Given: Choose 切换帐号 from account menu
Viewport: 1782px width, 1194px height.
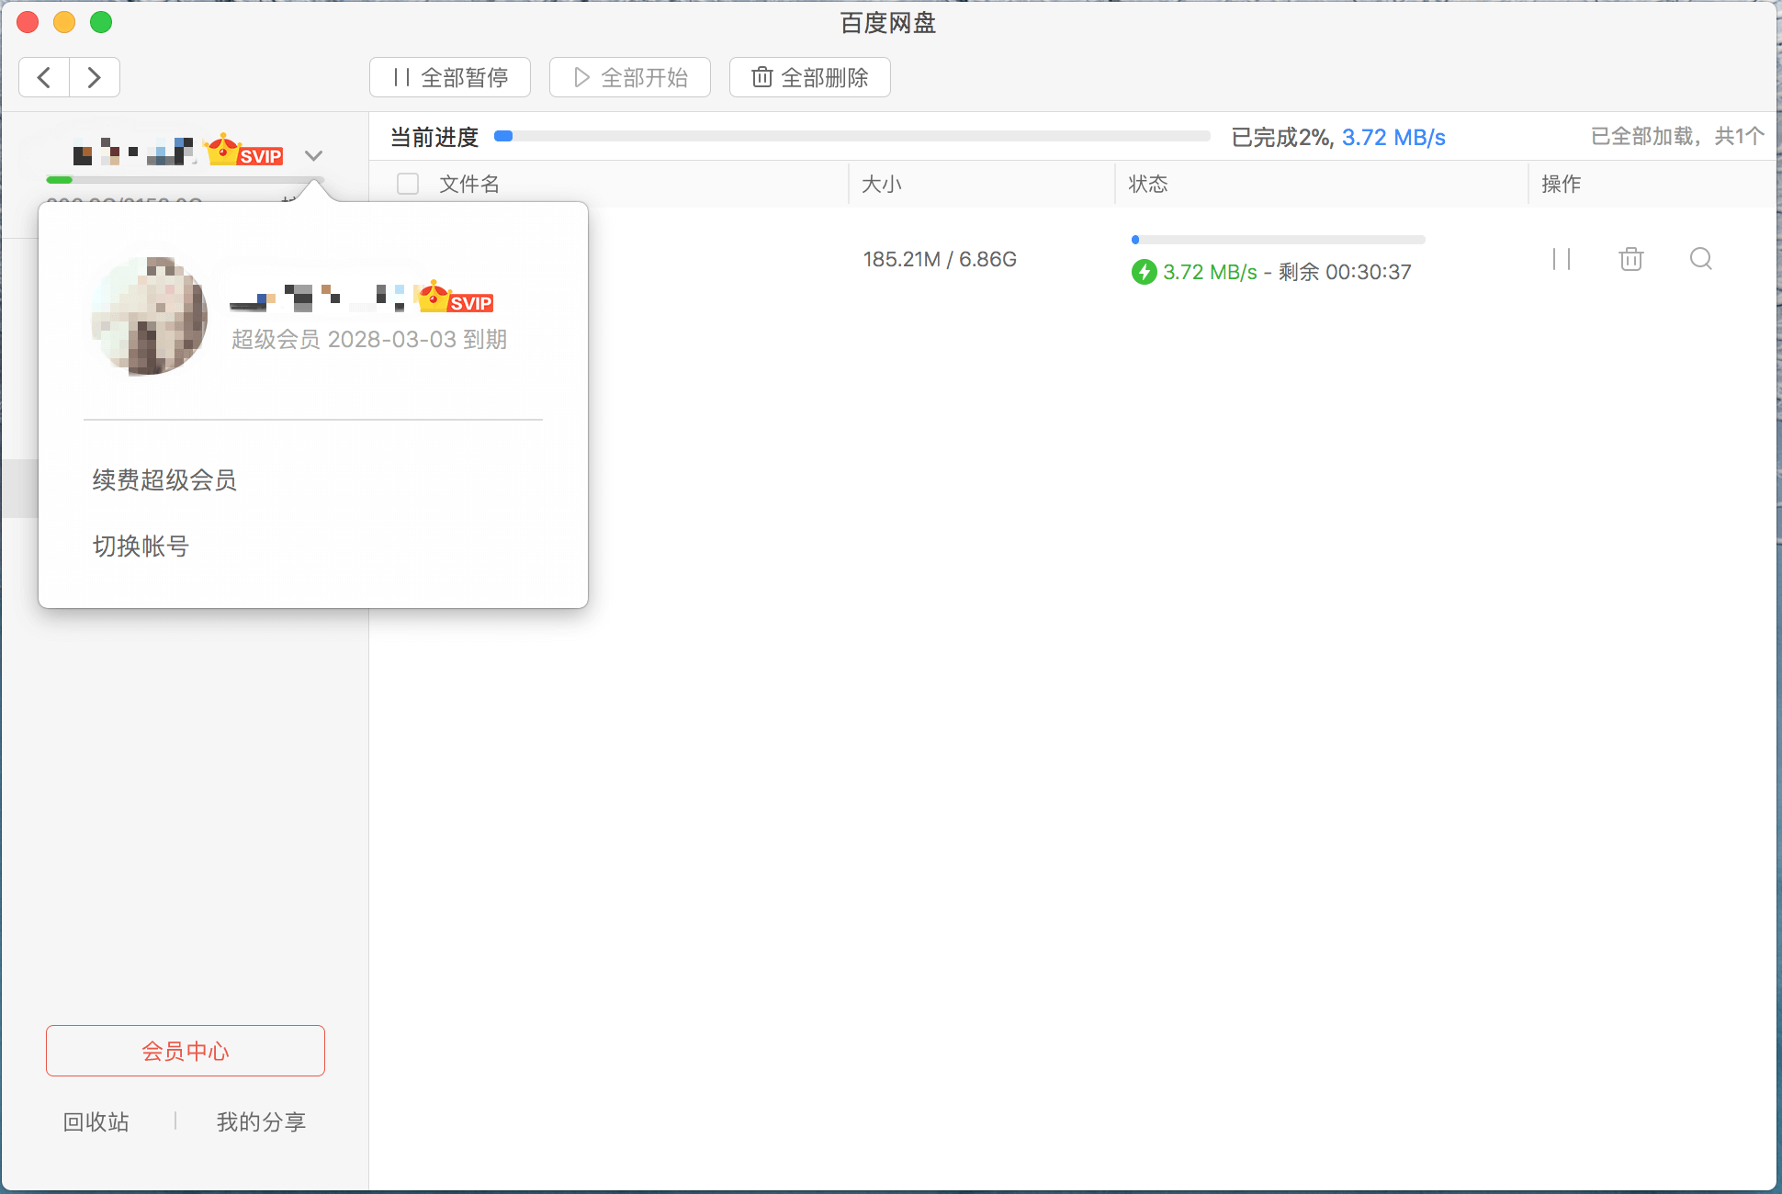Looking at the screenshot, I should coord(141,546).
